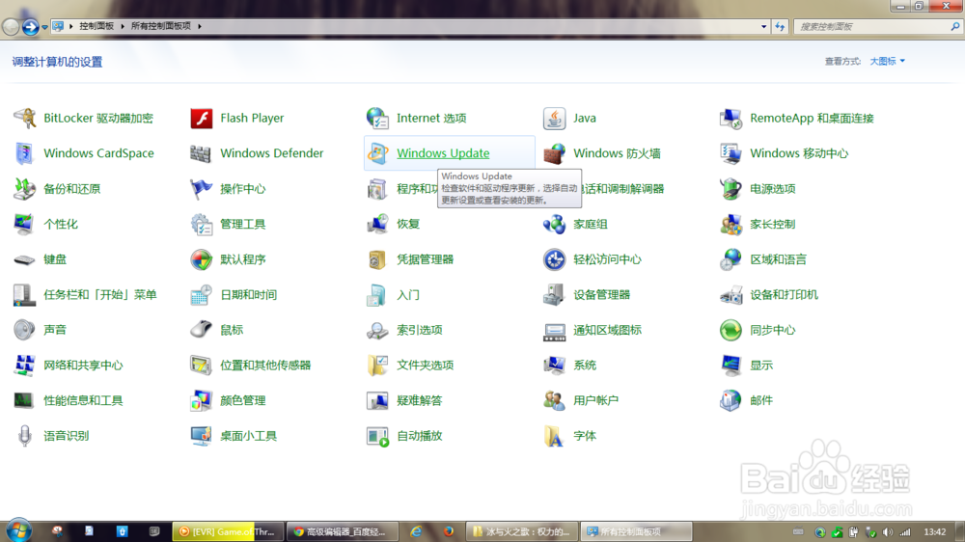Image resolution: width=965 pixels, height=542 pixels.
Task: Click the 控制面板 breadcrumb segment
Action: click(x=96, y=26)
